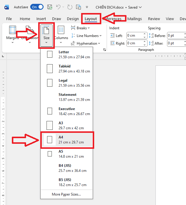Open the Customize Quick Access Toolbar arrow
The height and width of the screenshot is (205, 186).
point(87,7)
